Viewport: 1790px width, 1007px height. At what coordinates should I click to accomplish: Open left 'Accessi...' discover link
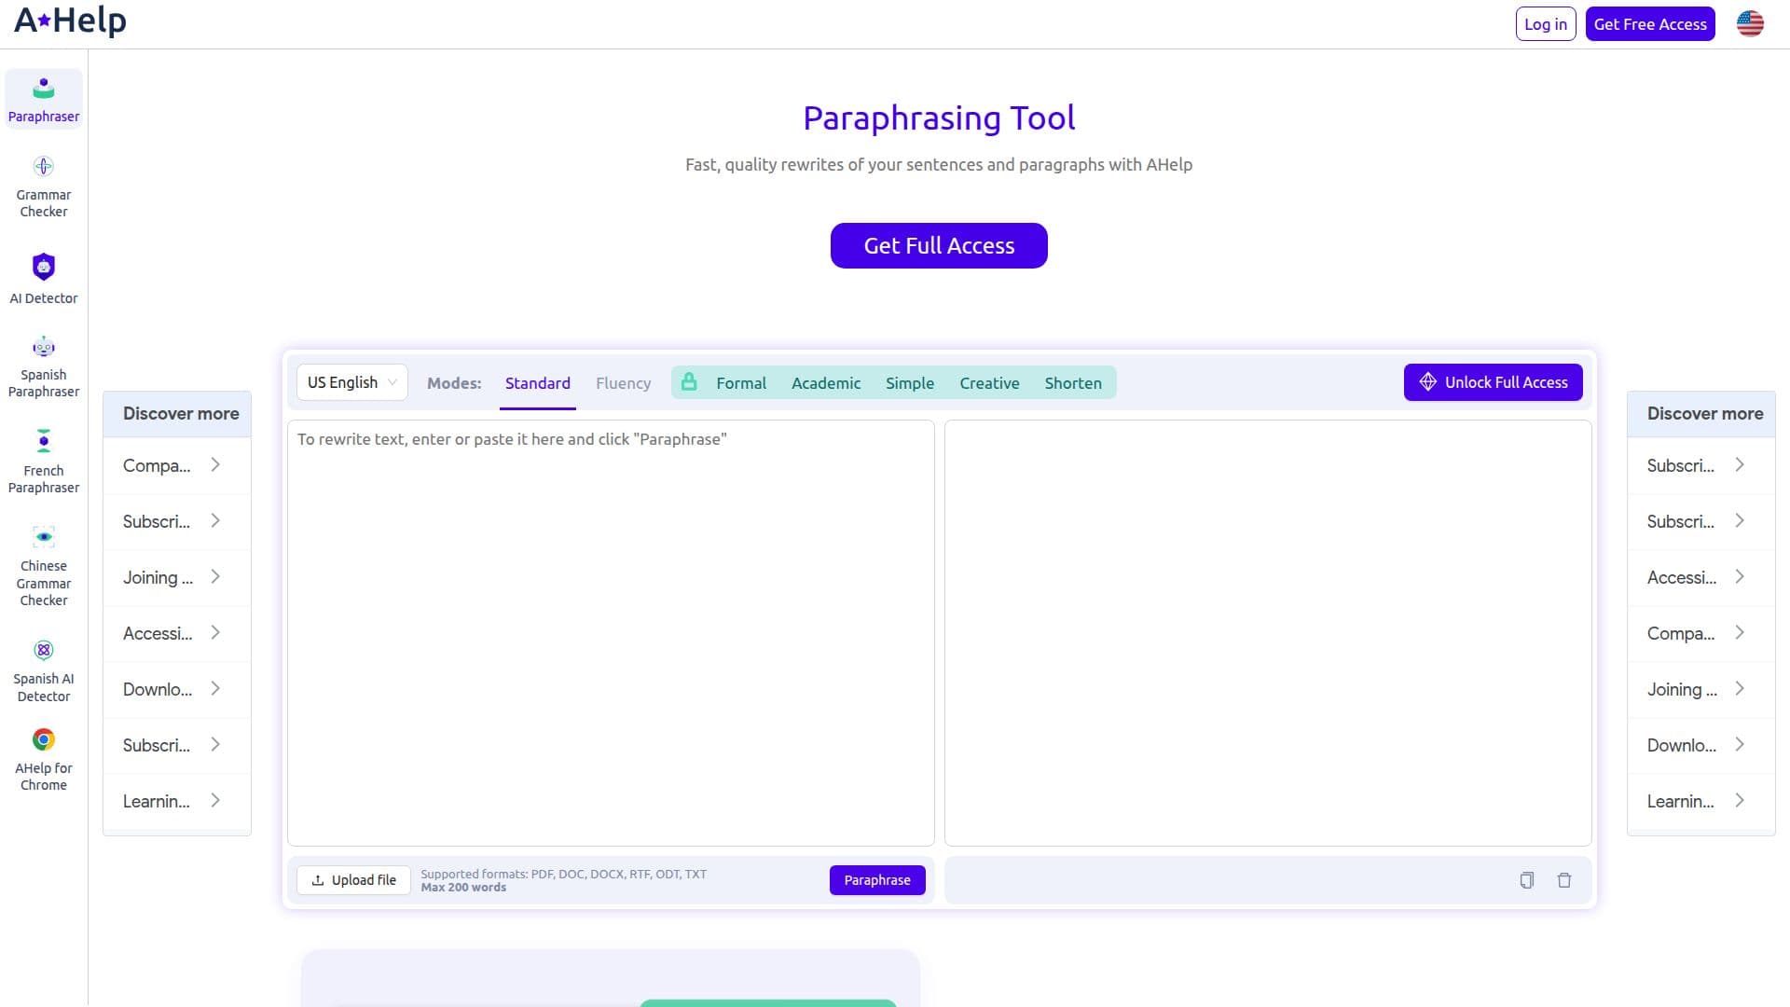click(177, 633)
